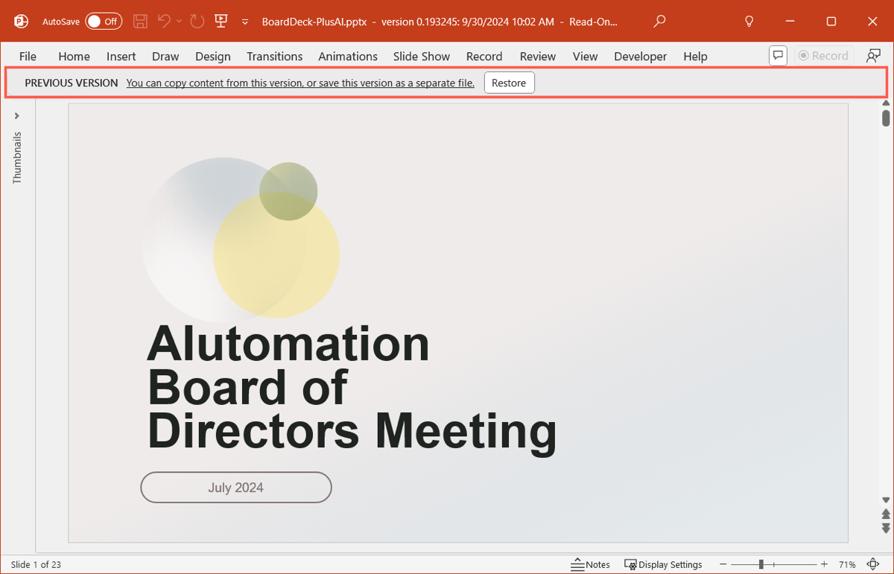Open the Comments pane icon
894x574 pixels.
click(778, 56)
